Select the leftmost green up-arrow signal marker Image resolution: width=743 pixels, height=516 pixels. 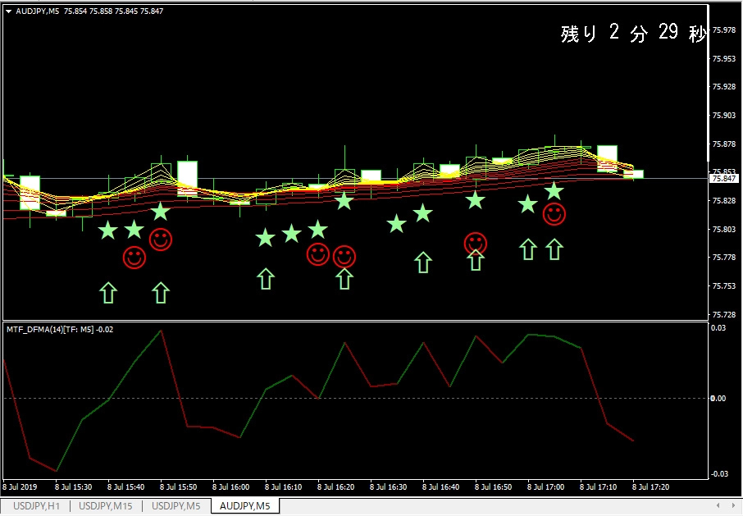(108, 293)
